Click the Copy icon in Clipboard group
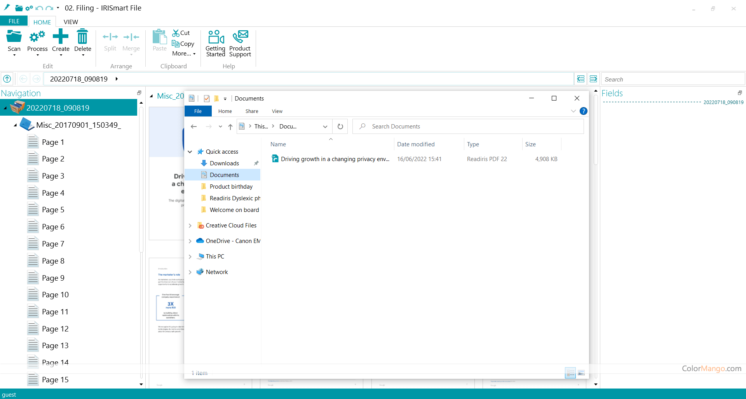 pyautogui.click(x=176, y=43)
